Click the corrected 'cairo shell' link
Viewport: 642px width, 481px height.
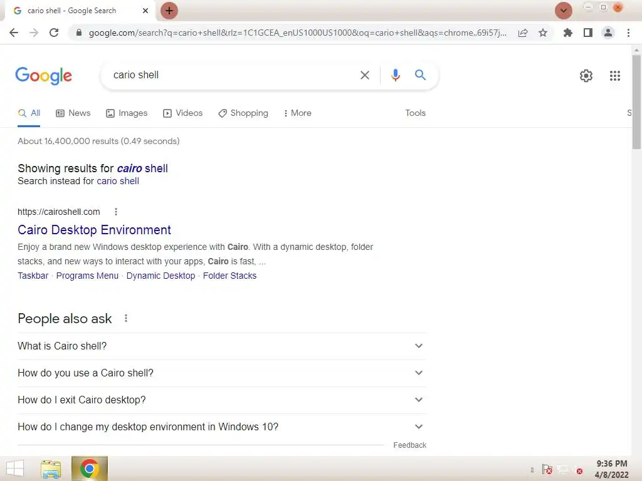[x=142, y=168]
